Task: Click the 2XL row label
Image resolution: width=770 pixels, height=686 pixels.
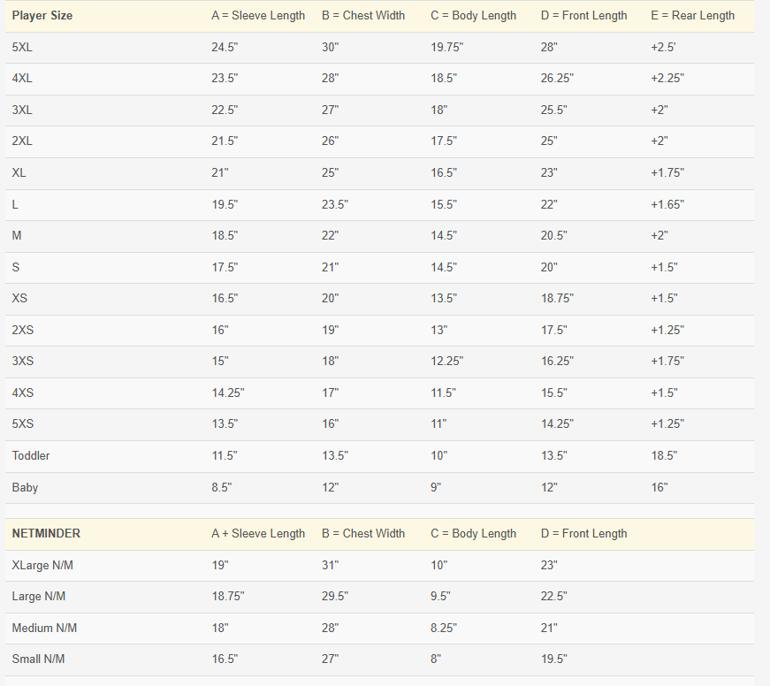Action: (22, 141)
